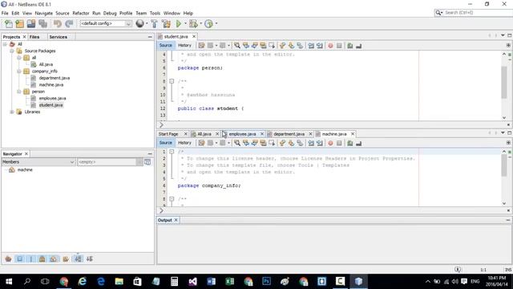Click the Undo toolbar icon
This screenshot has height=289, width=513.
(x=58, y=23)
